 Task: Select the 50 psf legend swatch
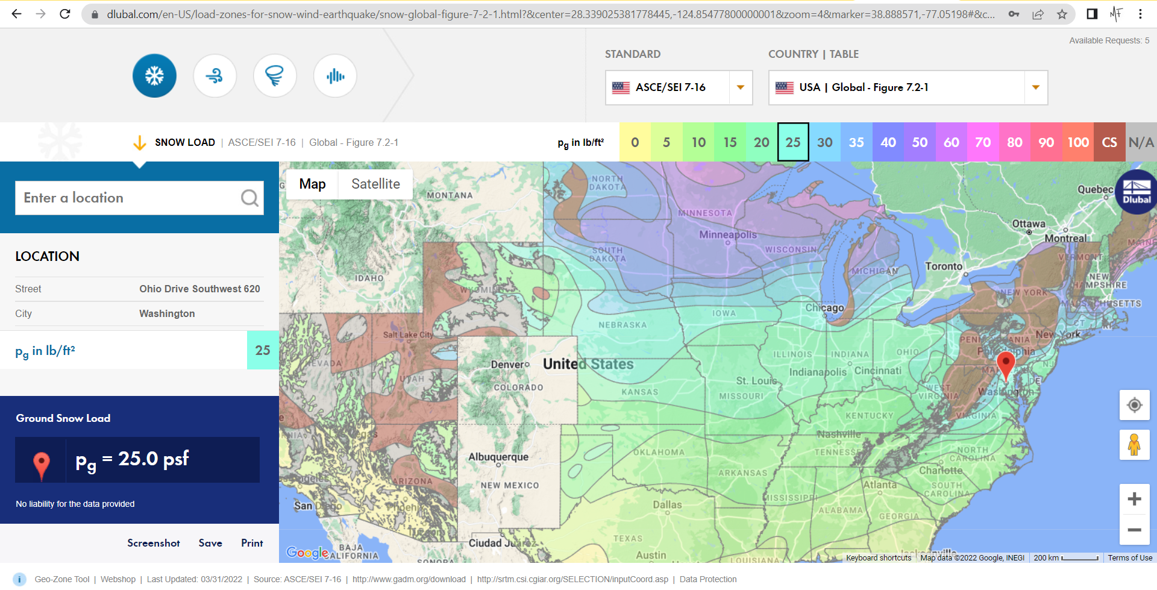click(920, 142)
